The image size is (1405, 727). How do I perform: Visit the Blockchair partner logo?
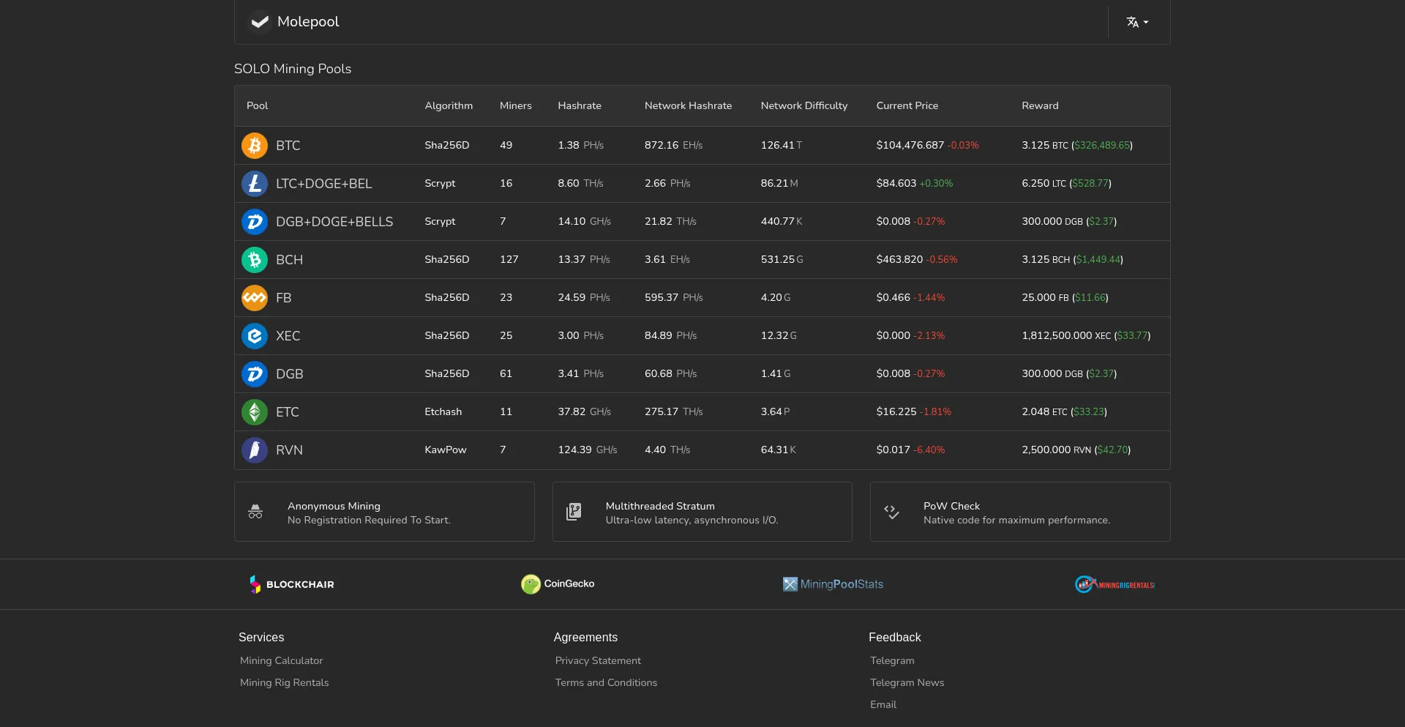[292, 584]
